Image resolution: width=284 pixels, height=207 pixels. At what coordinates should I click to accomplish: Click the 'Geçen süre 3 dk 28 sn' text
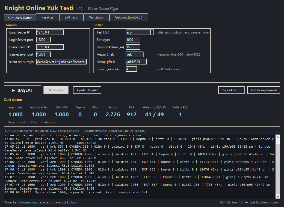[23, 122]
